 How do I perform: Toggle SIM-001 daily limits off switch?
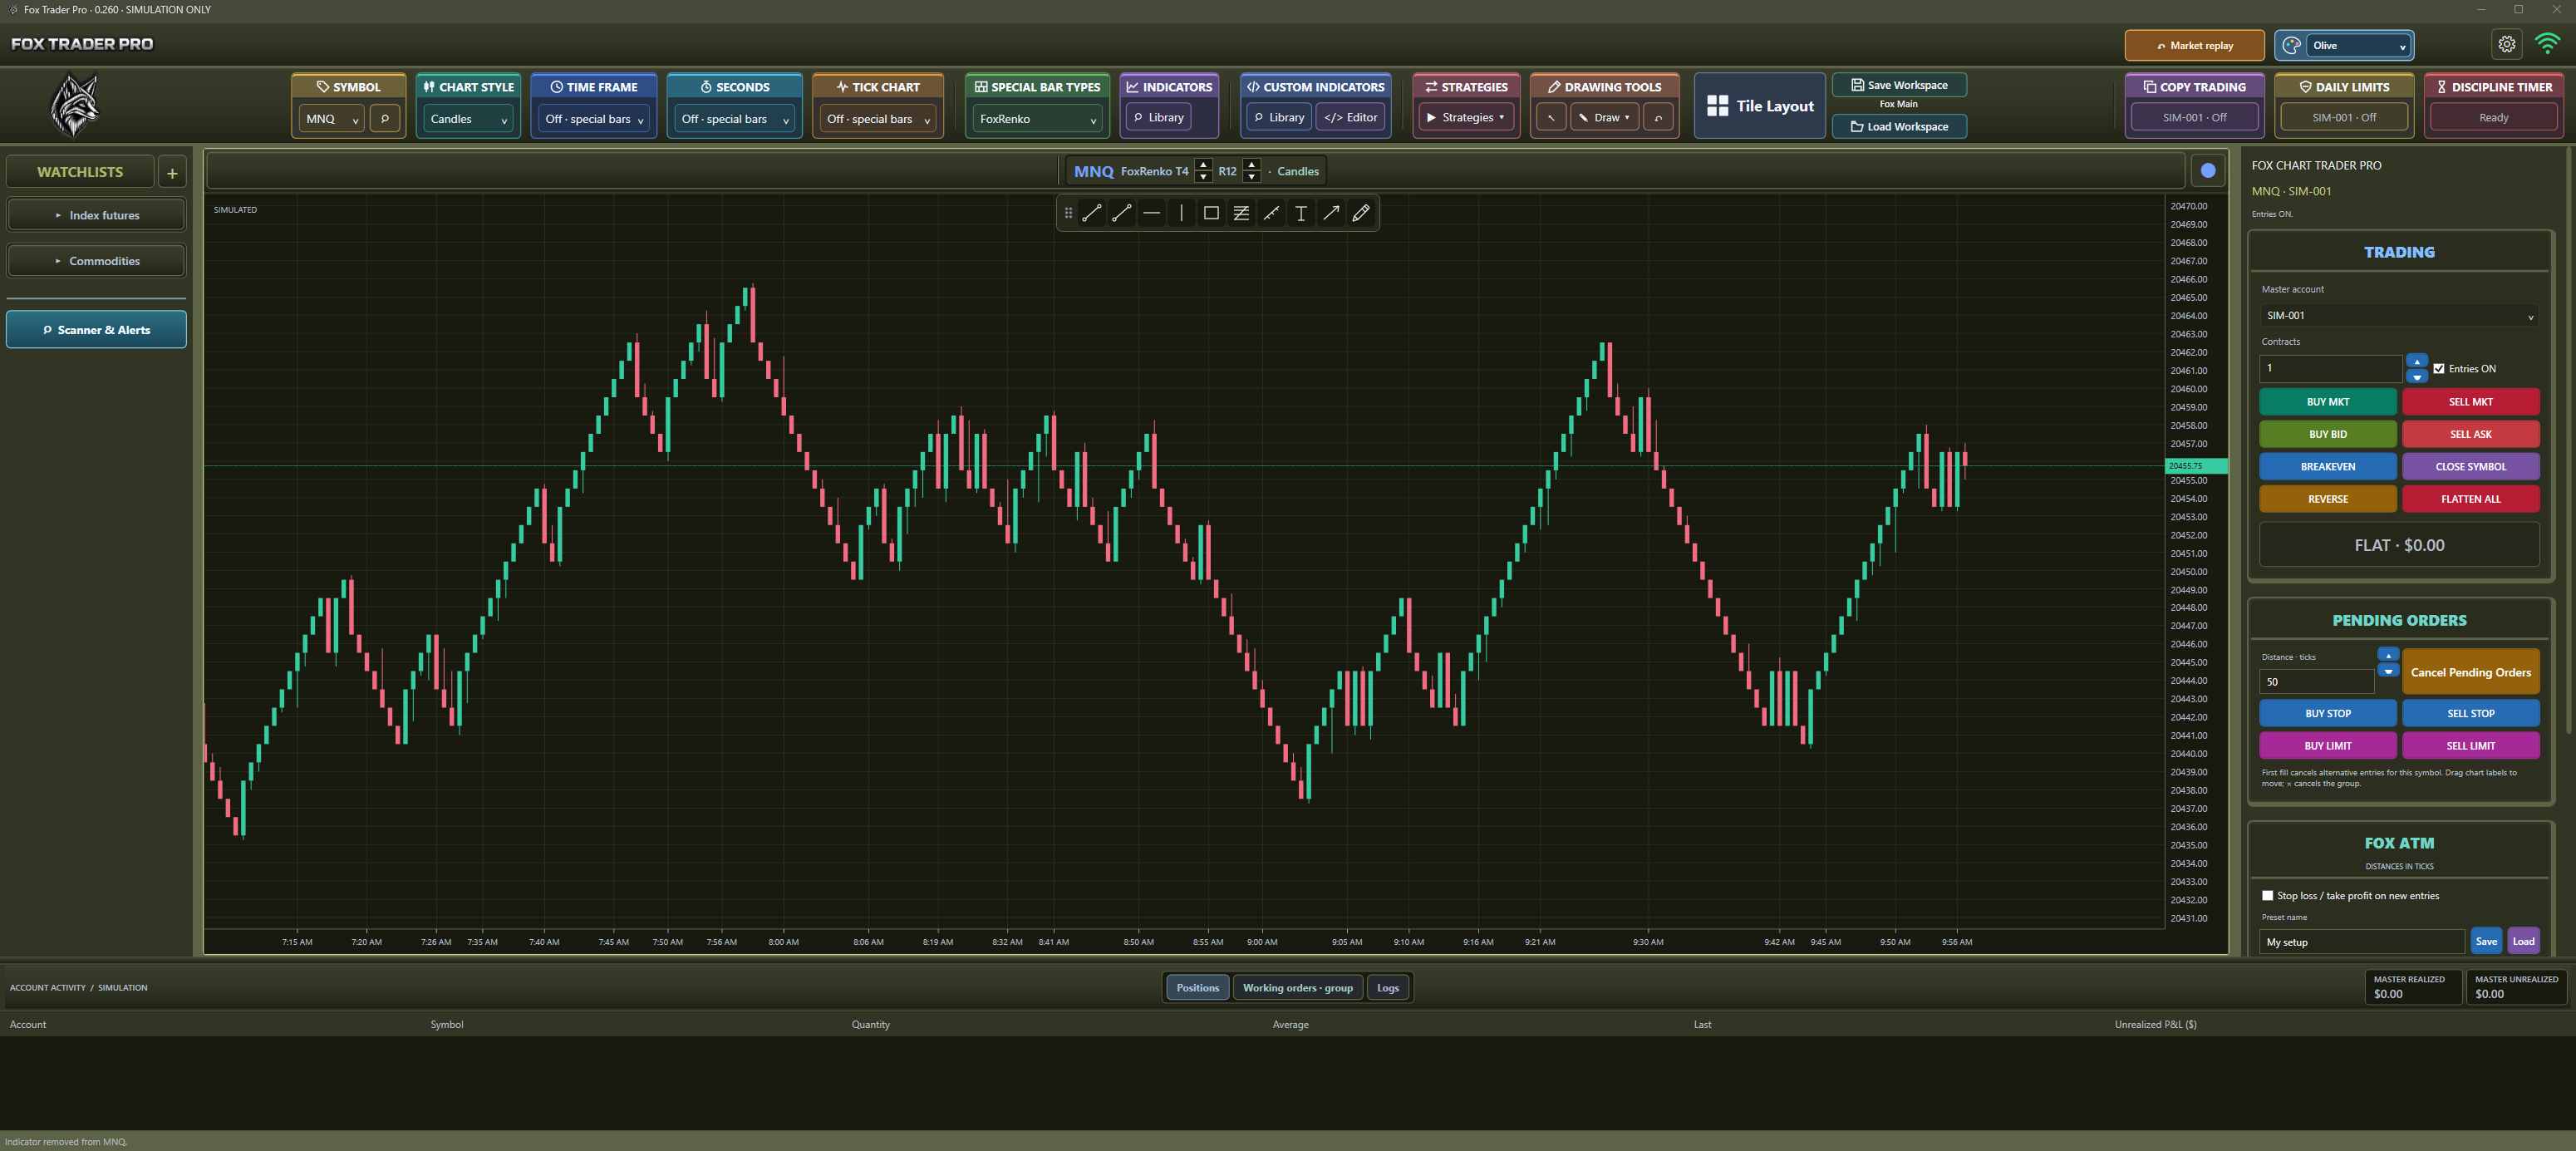tap(2344, 117)
